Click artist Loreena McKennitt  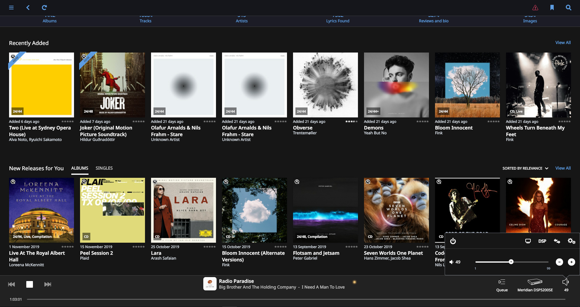pyautogui.click(x=27, y=265)
